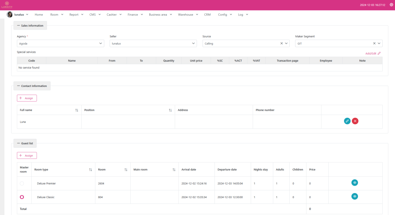Sort contacts by Full name column
This screenshot has height=215, width=395.
(x=77, y=110)
